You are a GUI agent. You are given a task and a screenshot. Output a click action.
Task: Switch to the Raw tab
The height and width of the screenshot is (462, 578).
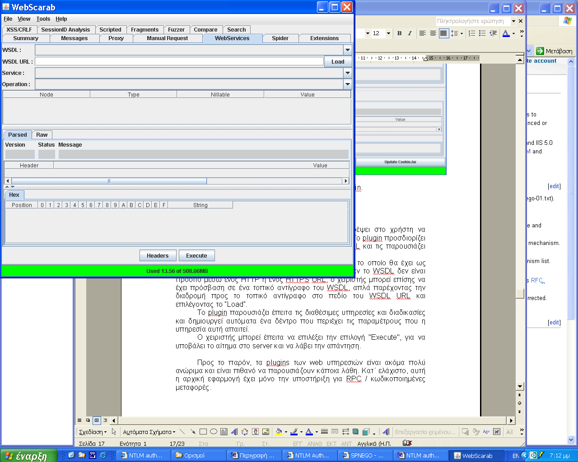[42, 135]
